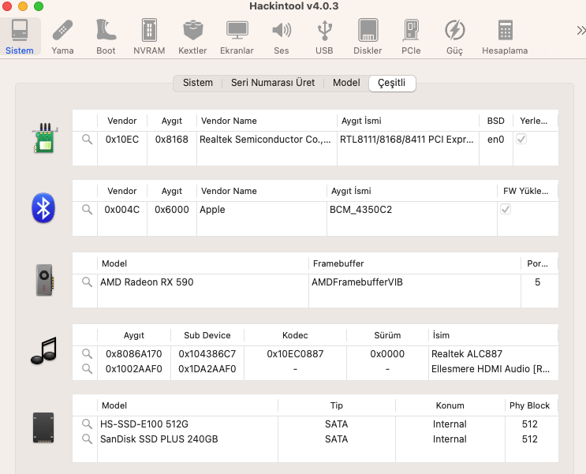Image resolution: width=586 pixels, height=474 pixels.
Task: Open the Boot toolbar section
Action: click(106, 37)
